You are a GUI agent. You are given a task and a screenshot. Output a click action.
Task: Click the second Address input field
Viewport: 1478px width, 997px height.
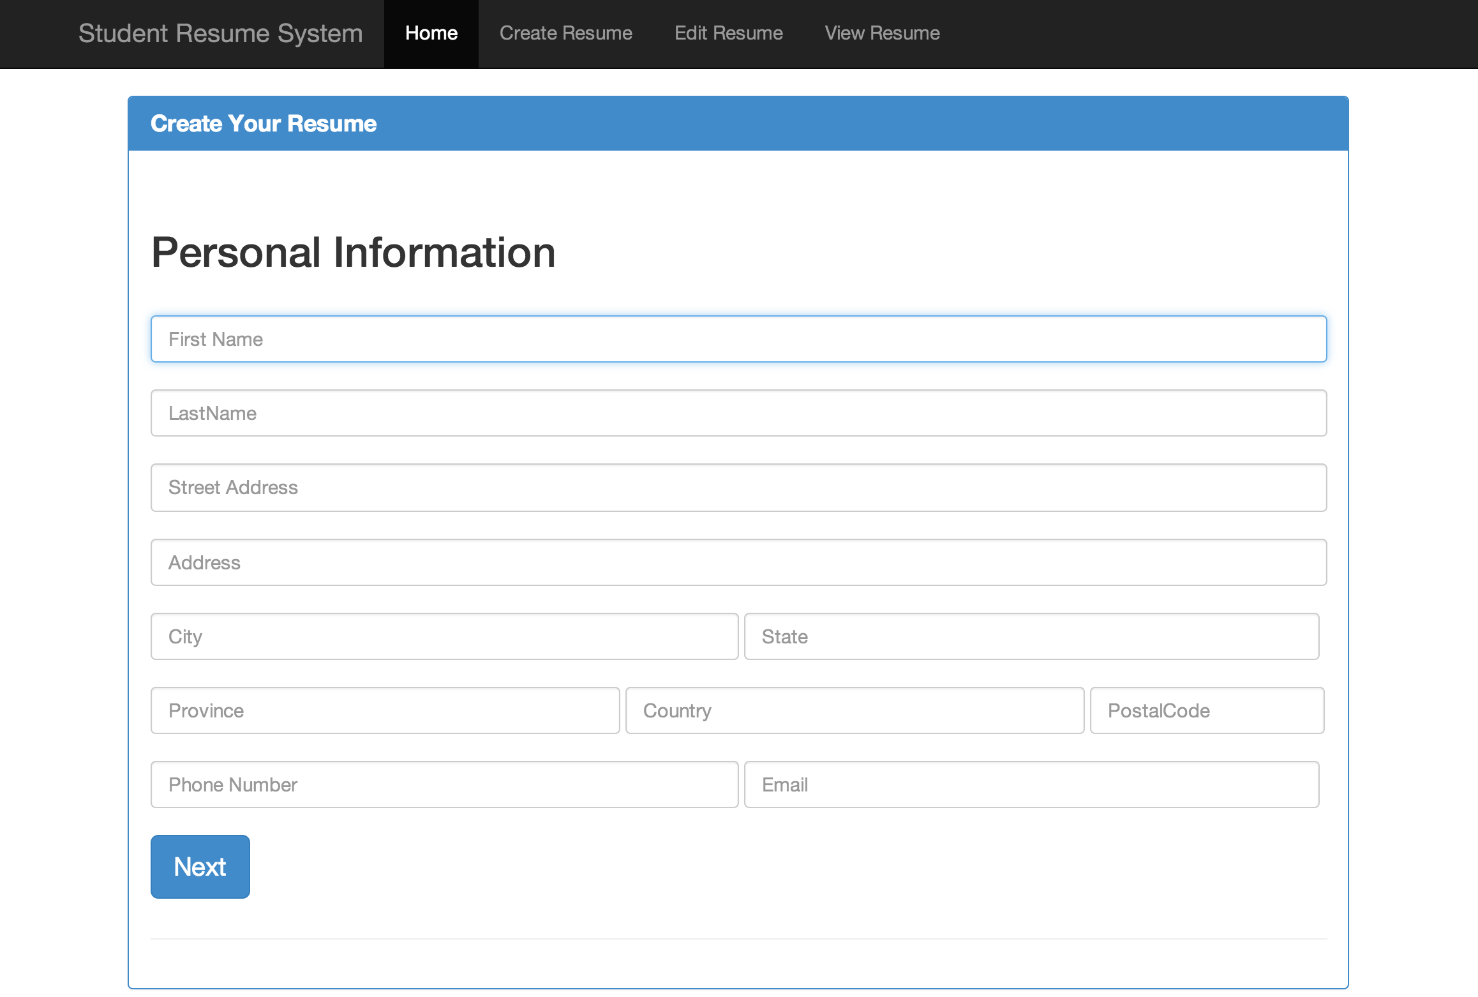(x=738, y=562)
